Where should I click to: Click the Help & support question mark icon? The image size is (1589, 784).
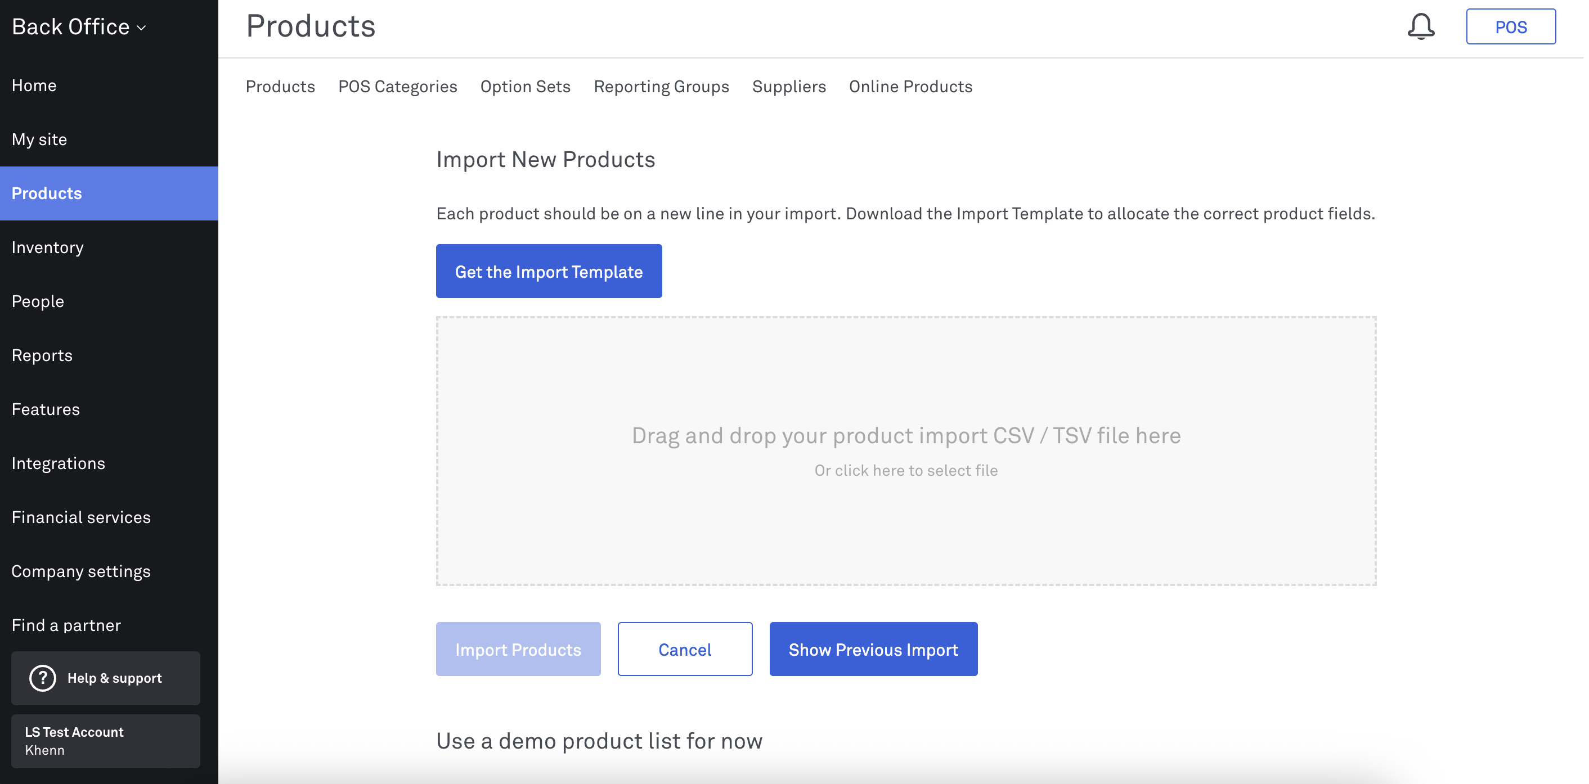[x=43, y=678]
